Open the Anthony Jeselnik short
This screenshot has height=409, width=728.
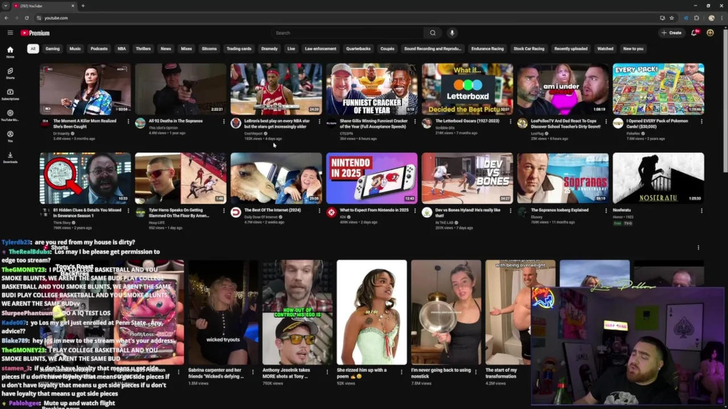[x=297, y=312]
